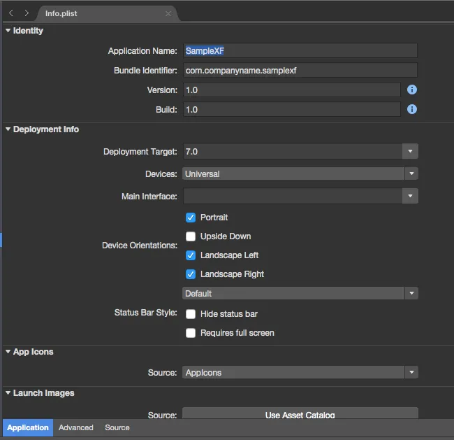Switch to the Advanced tab
454x440 pixels.
click(x=76, y=427)
